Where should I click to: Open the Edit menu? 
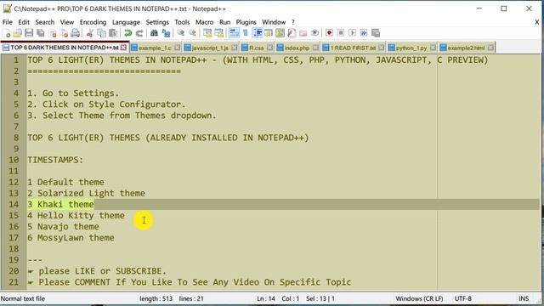24,22
